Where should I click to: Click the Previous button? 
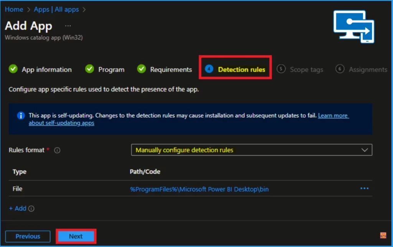click(28, 236)
